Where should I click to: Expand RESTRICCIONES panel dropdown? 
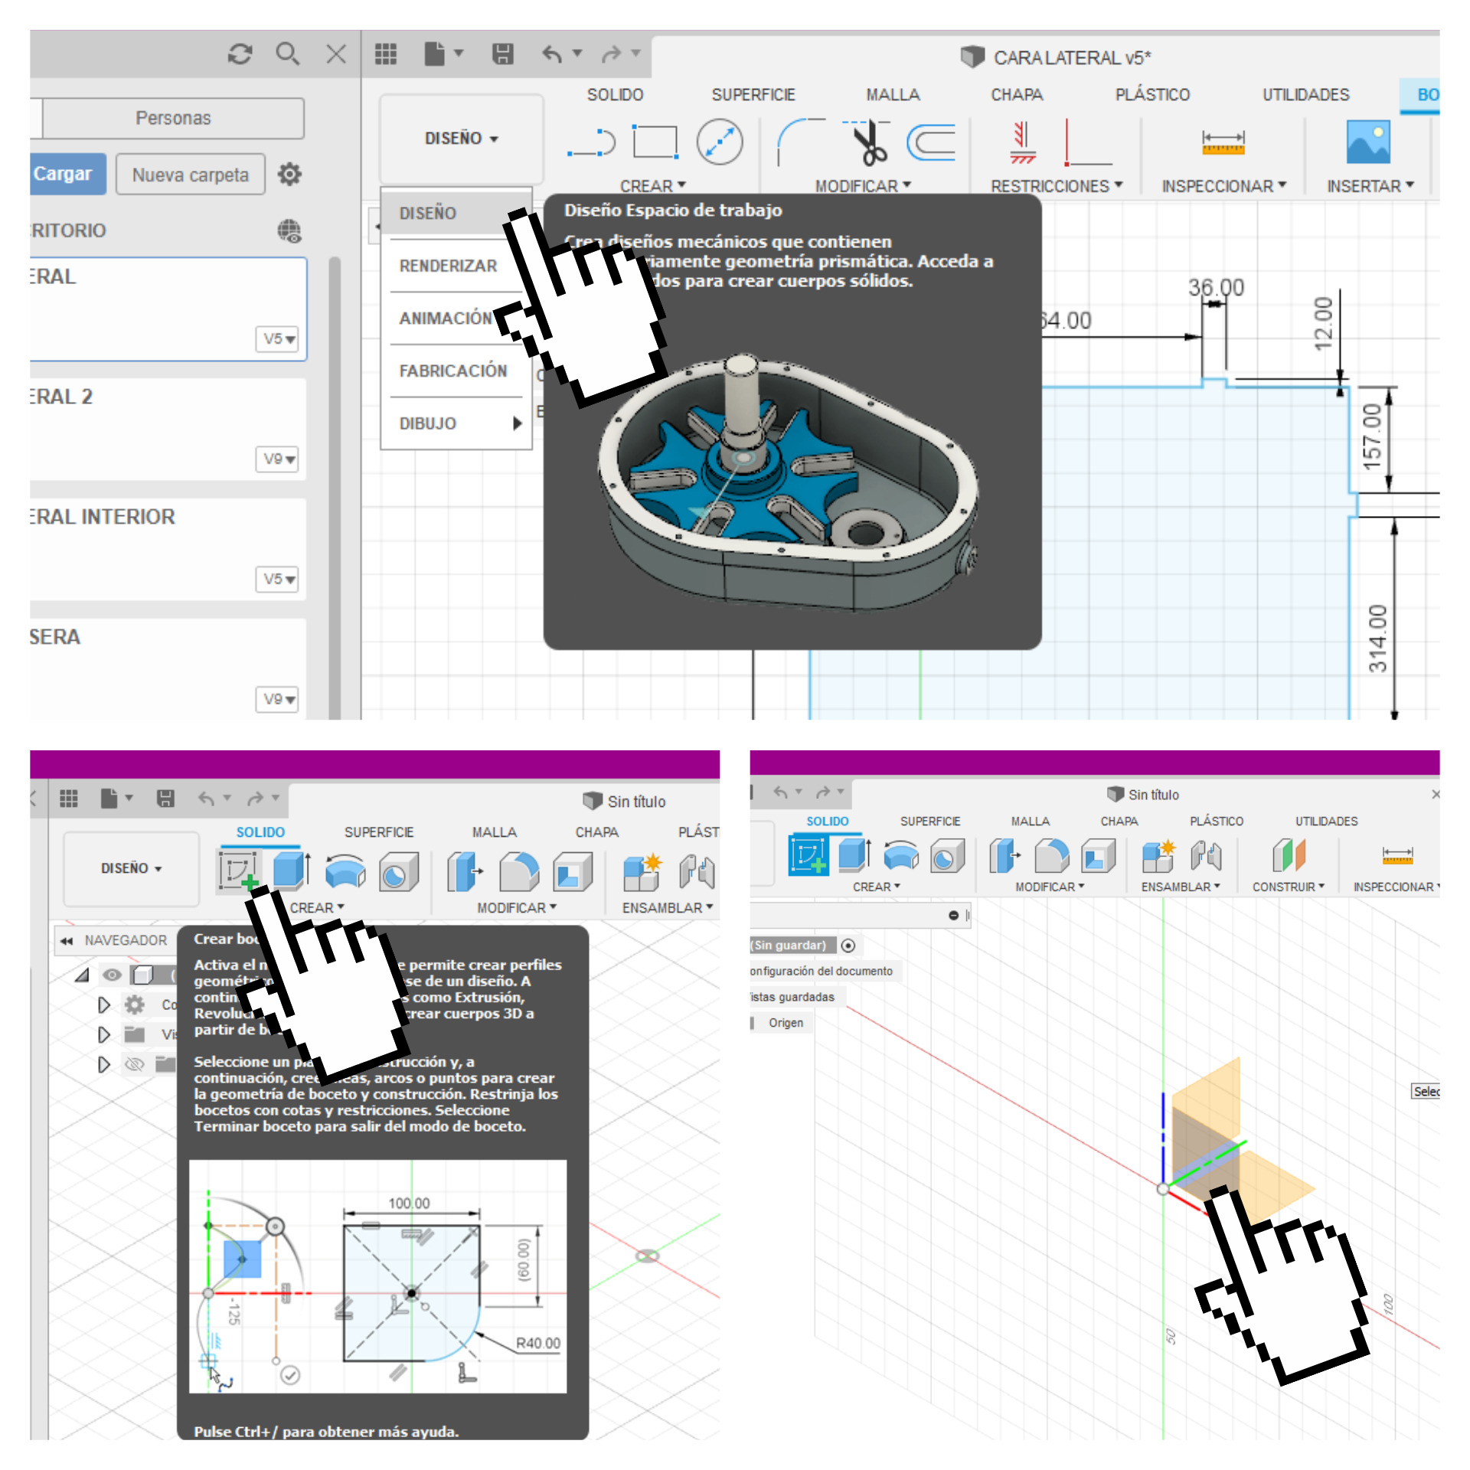(x=1057, y=186)
